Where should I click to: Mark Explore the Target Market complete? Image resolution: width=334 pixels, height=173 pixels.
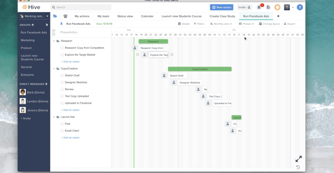click(62, 55)
